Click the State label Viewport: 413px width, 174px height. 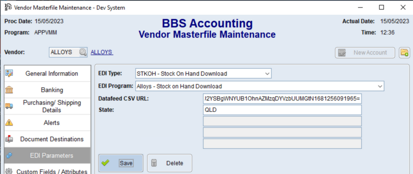pos(106,110)
